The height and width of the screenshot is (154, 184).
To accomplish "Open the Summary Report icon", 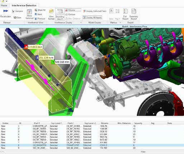I will (134, 11).
